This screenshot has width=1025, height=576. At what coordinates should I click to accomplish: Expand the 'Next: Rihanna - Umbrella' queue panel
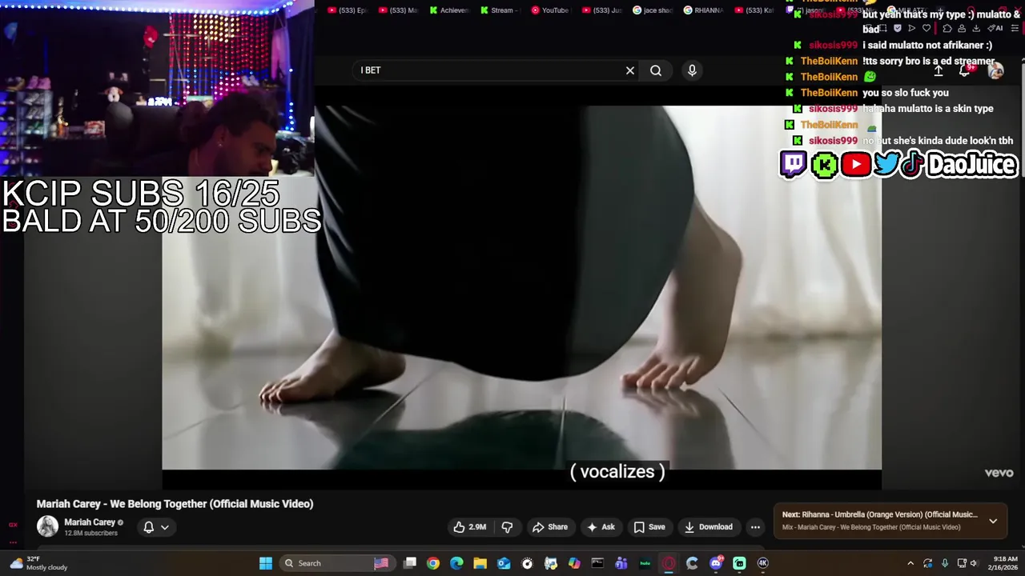993,521
